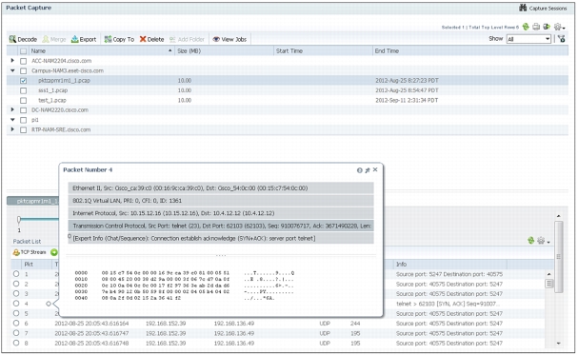Click the popup info icon
Image resolution: width=578 pixels, height=355 pixels.
point(359,170)
